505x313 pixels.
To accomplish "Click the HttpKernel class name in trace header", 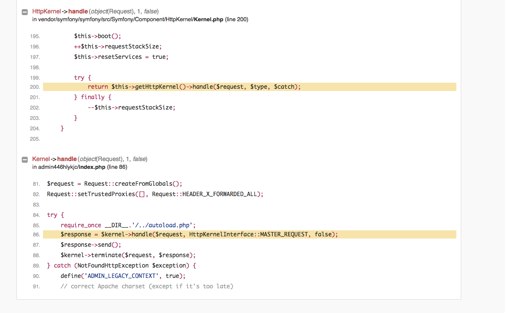I will click(46, 12).
